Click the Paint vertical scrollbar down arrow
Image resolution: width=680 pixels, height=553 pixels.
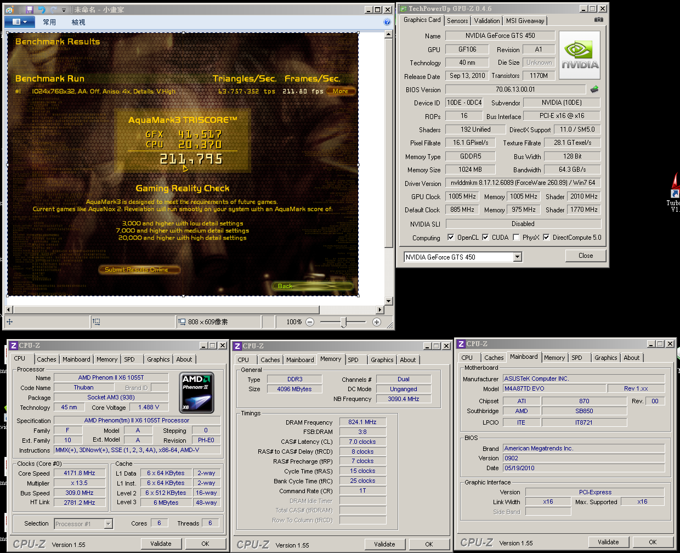point(389,301)
